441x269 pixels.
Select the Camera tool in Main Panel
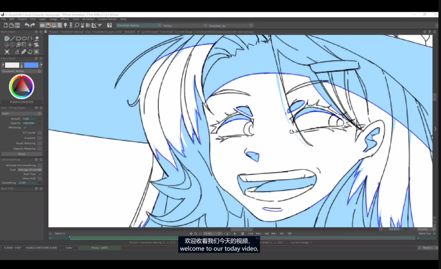click(36, 45)
